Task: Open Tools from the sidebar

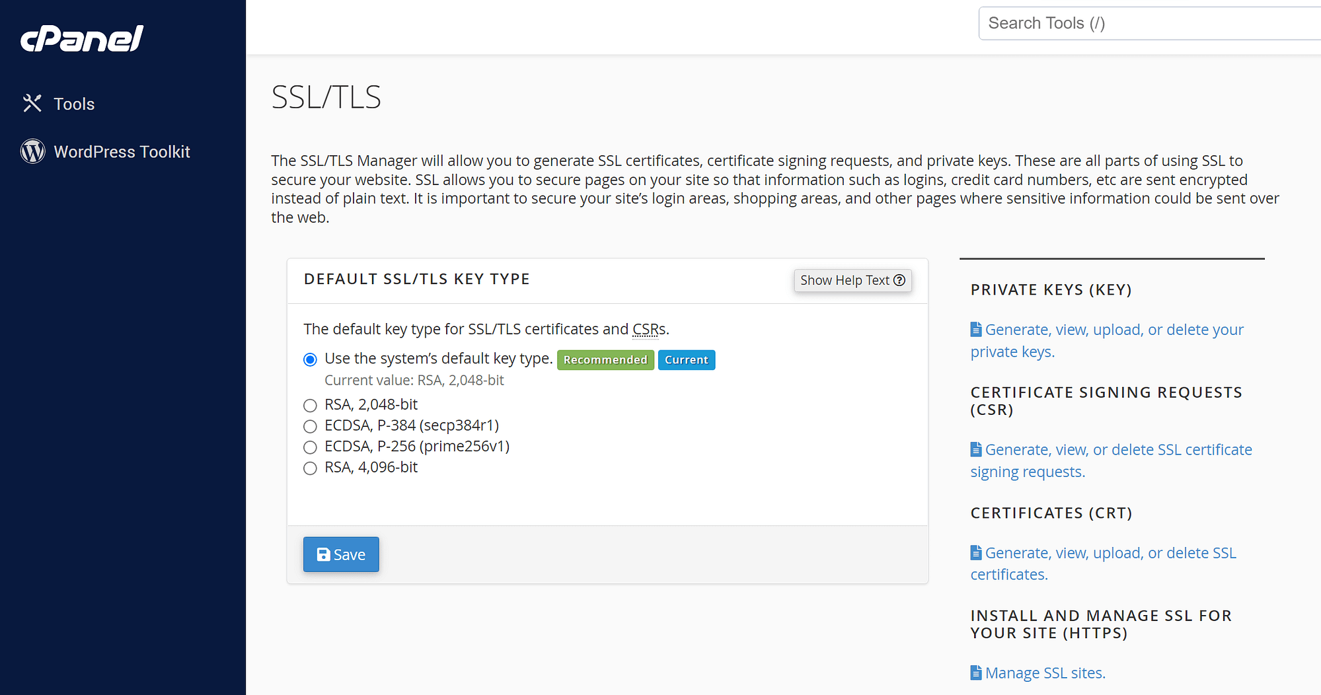Action: pos(73,103)
